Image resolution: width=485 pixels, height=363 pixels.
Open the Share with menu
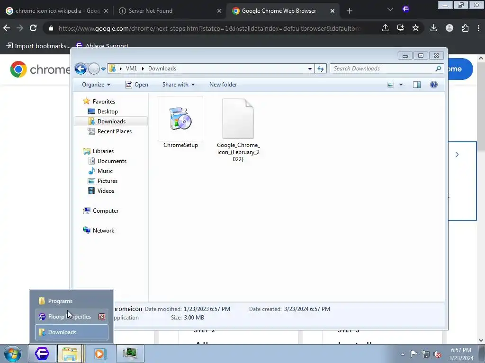179,85
